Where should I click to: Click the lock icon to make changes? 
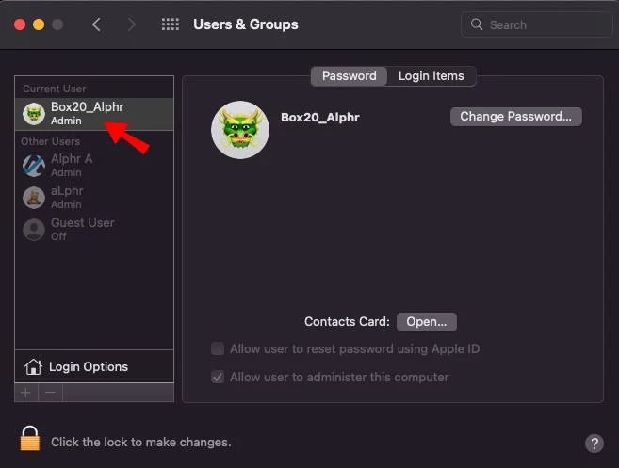point(30,439)
